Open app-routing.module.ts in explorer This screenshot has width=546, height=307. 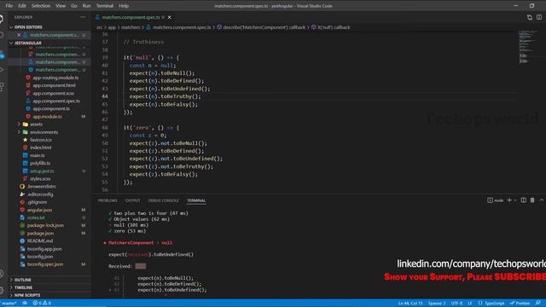coord(55,78)
